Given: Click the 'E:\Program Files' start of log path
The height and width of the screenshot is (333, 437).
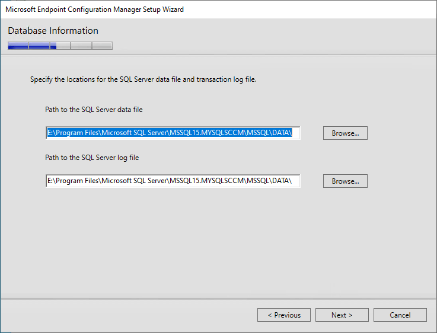Looking at the screenshot, I should click(x=73, y=181).
